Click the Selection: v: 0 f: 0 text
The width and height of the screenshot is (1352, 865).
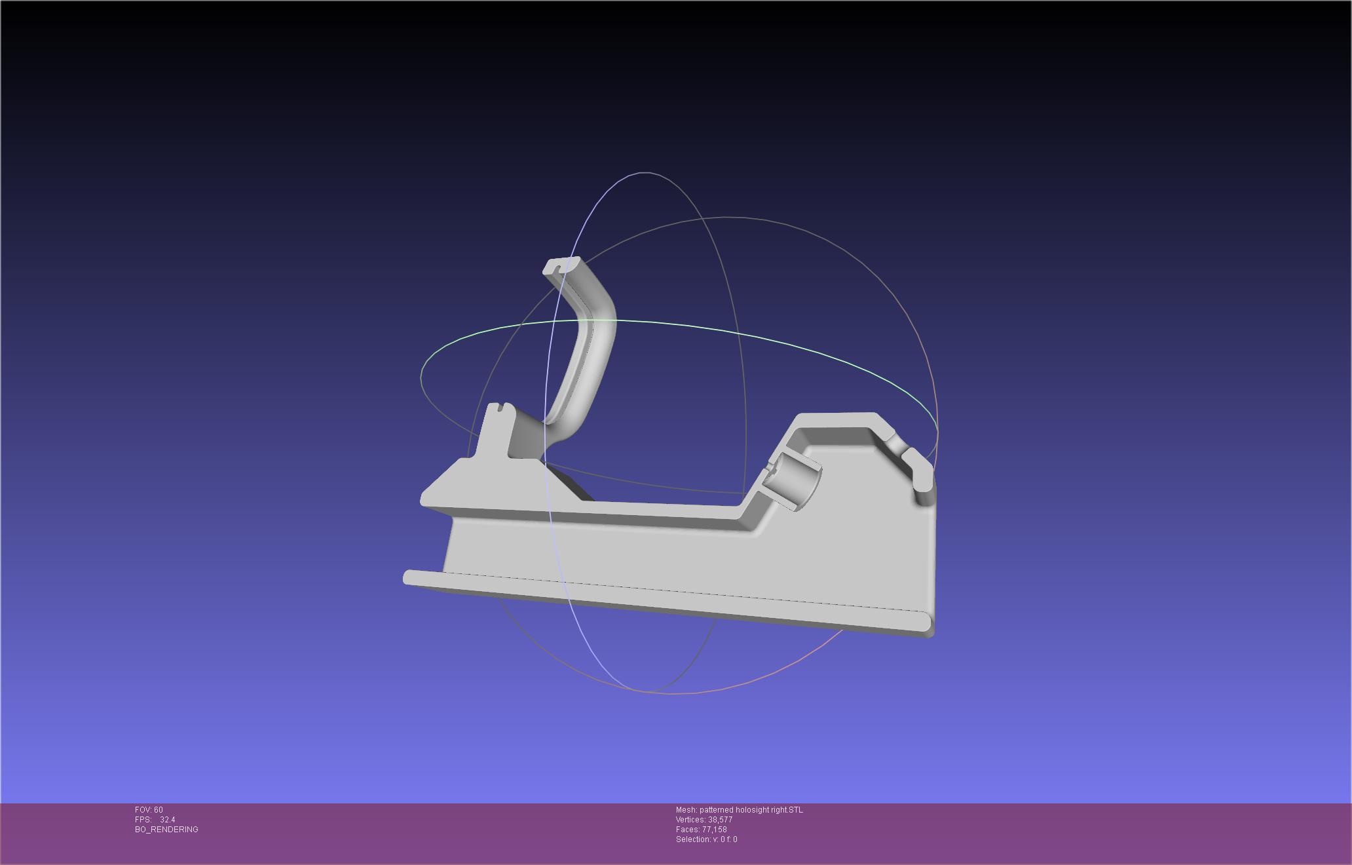[x=706, y=839]
